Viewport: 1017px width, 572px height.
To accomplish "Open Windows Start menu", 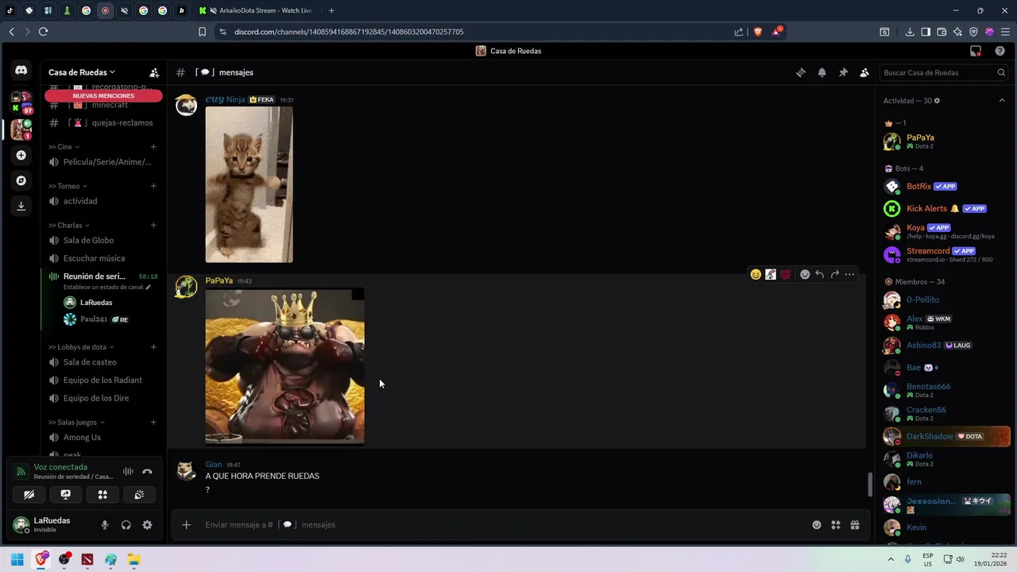I will pyautogui.click(x=17, y=560).
